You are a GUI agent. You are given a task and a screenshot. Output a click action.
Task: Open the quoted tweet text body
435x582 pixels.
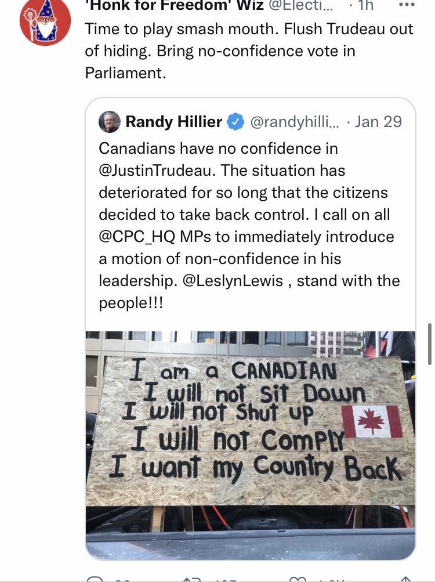[249, 226]
